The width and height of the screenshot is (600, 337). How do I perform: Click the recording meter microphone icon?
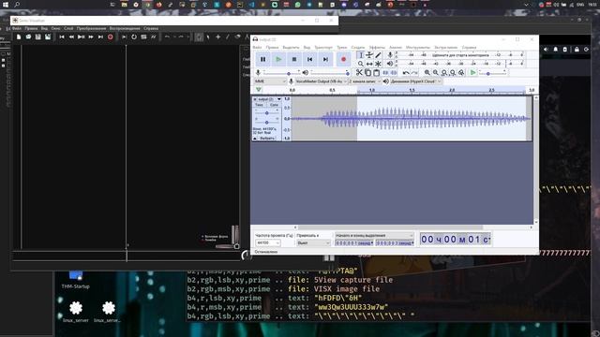tap(390, 55)
